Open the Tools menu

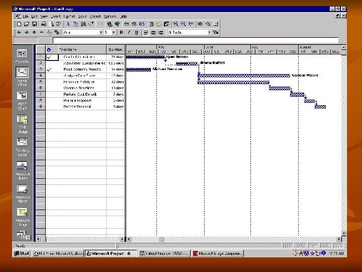point(82,17)
